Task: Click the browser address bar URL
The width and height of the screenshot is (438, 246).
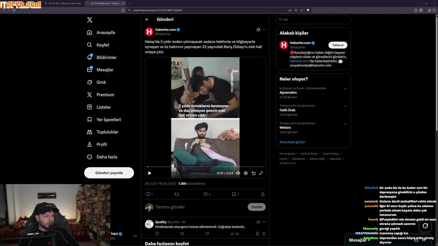Action: click(157, 10)
